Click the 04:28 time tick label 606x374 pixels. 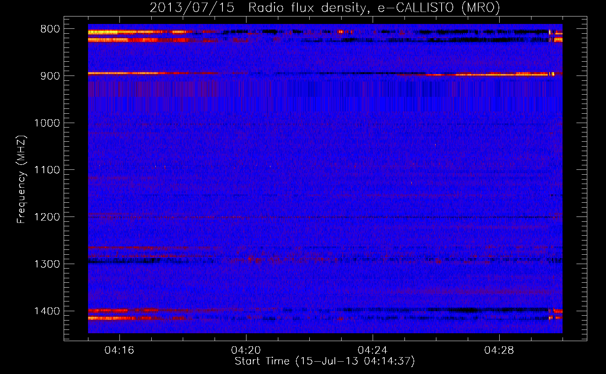[x=499, y=350]
